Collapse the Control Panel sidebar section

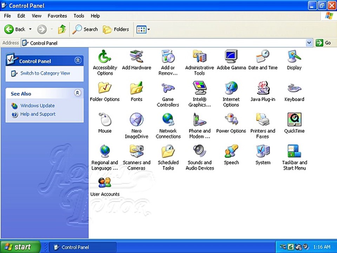pyautogui.click(x=78, y=60)
